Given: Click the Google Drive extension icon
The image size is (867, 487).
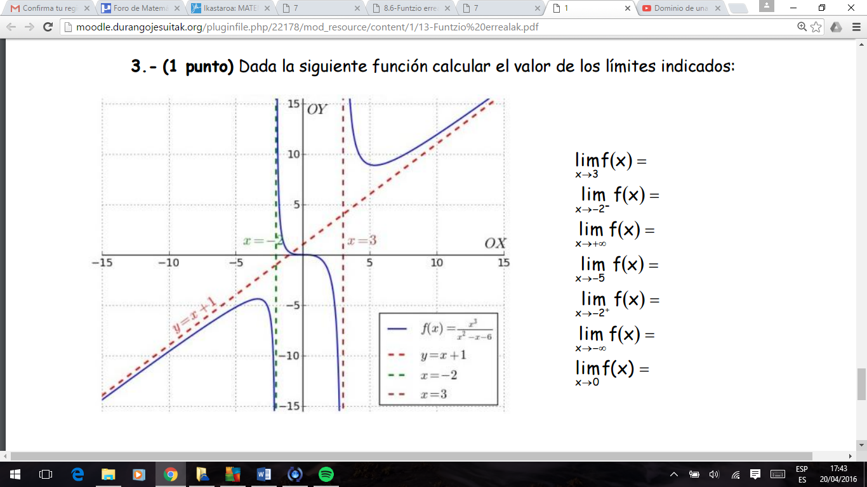Looking at the screenshot, I should (836, 27).
